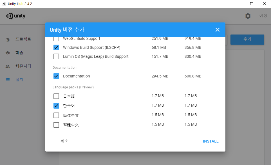The height and width of the screenshot is (165, 271).
Task: Click the Unity logo in header
Action: click(16, 16)
